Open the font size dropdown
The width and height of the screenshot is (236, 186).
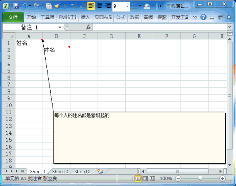point(128,6)
